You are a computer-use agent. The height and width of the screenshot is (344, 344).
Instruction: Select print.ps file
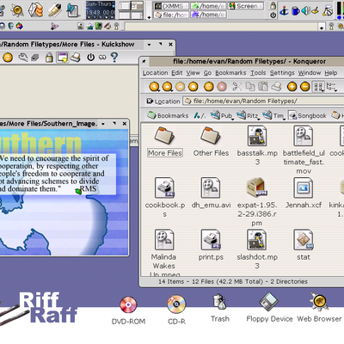tap(211, 245)
